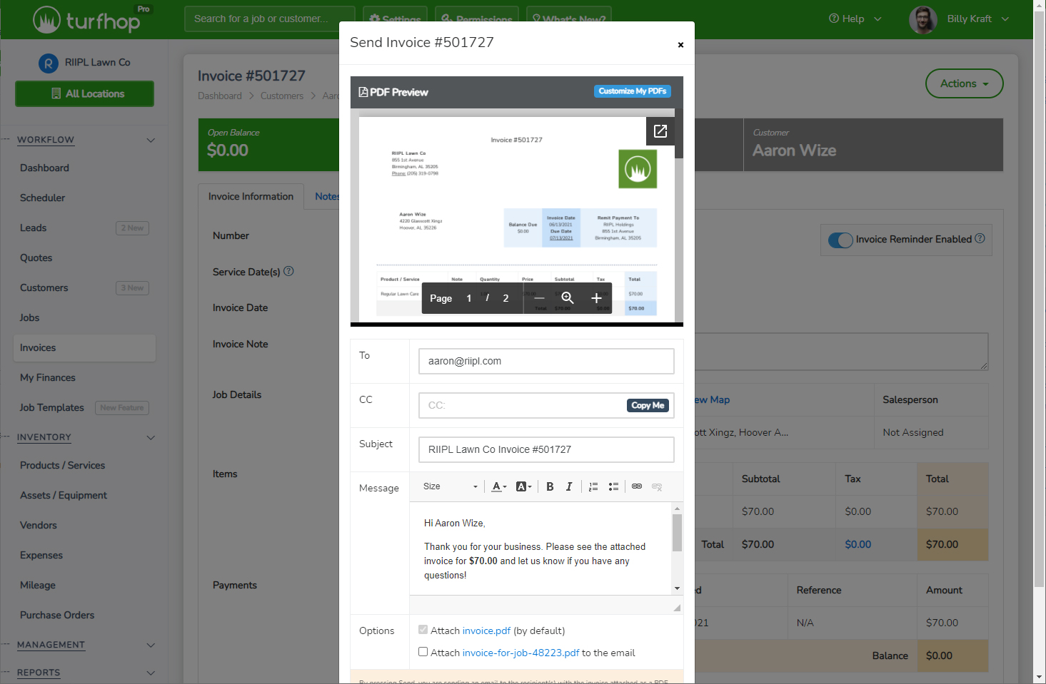The width and height of the screenshot is (1046, 684).
Task: Click the Customers breadcrumb link
Action: pos(282,96)
